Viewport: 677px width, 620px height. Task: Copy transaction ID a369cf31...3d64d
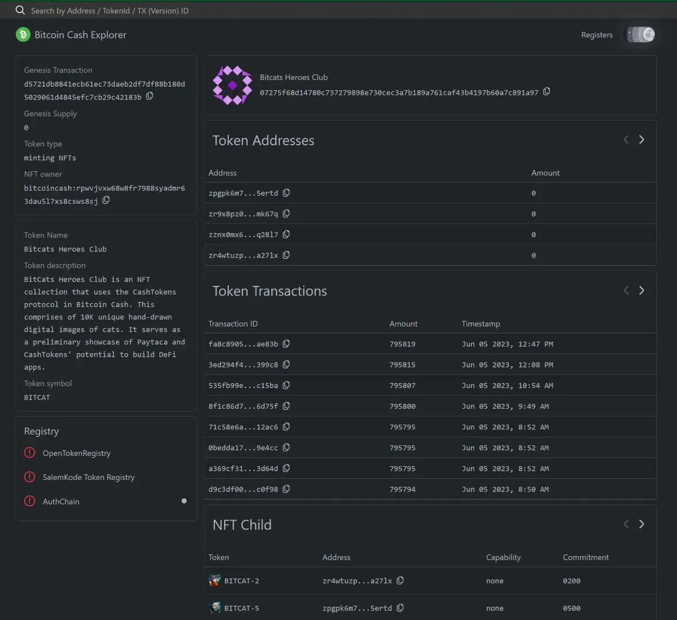(286, 468)
